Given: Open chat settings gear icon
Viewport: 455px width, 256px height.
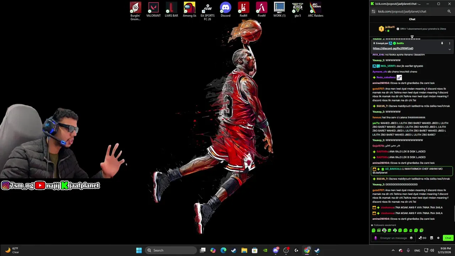Looking at the screenshot, I should (438, 238).
